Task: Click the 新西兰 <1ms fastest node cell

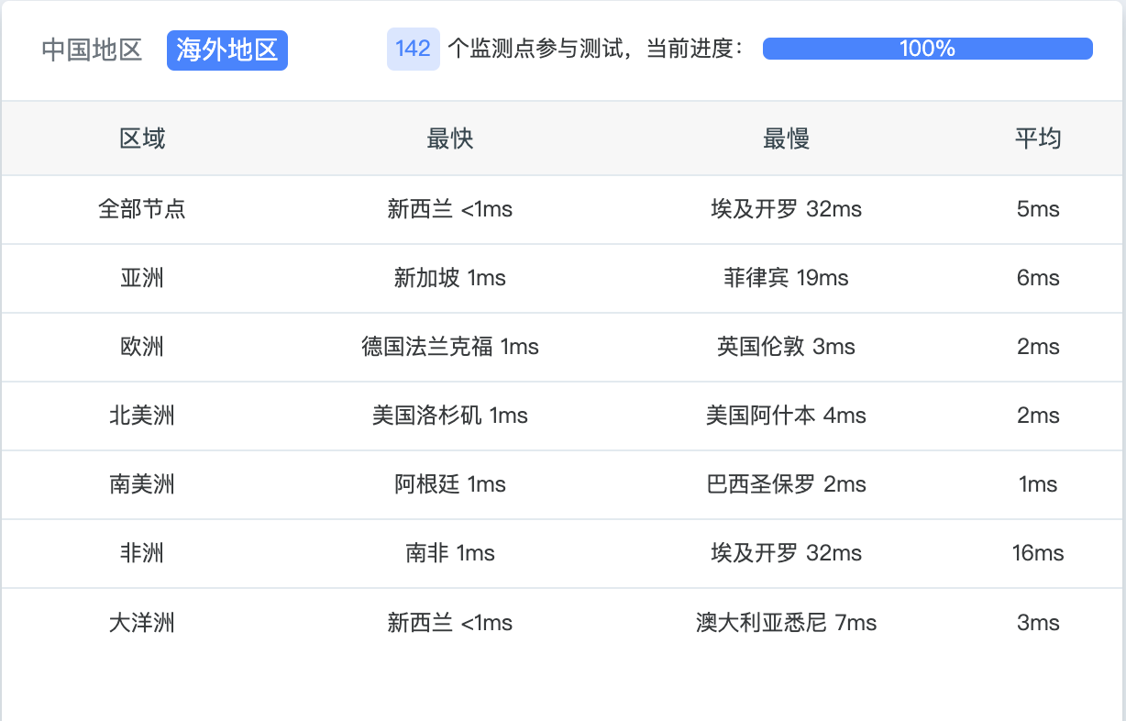Action: coord(449,209)
